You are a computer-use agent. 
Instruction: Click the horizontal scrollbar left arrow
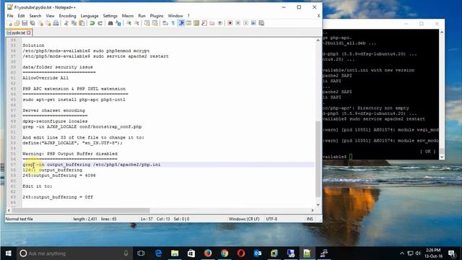[x=9, y=210]
